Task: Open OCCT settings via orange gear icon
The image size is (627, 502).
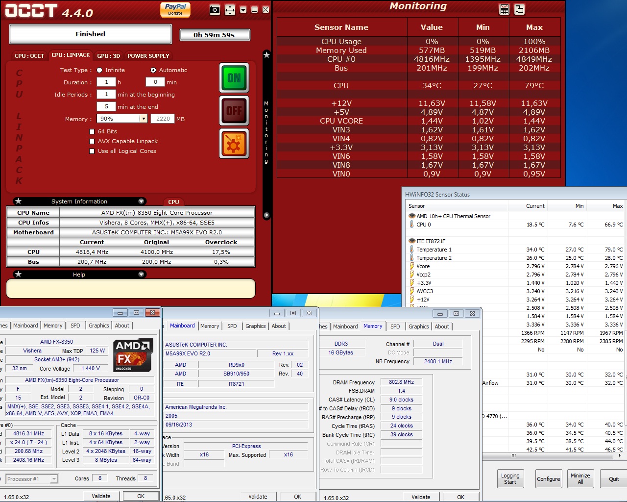Action: coord(234,144)
